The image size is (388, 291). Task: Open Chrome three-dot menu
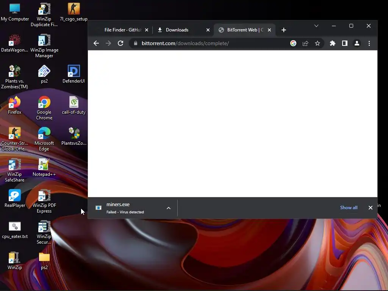tap(369, 43)
